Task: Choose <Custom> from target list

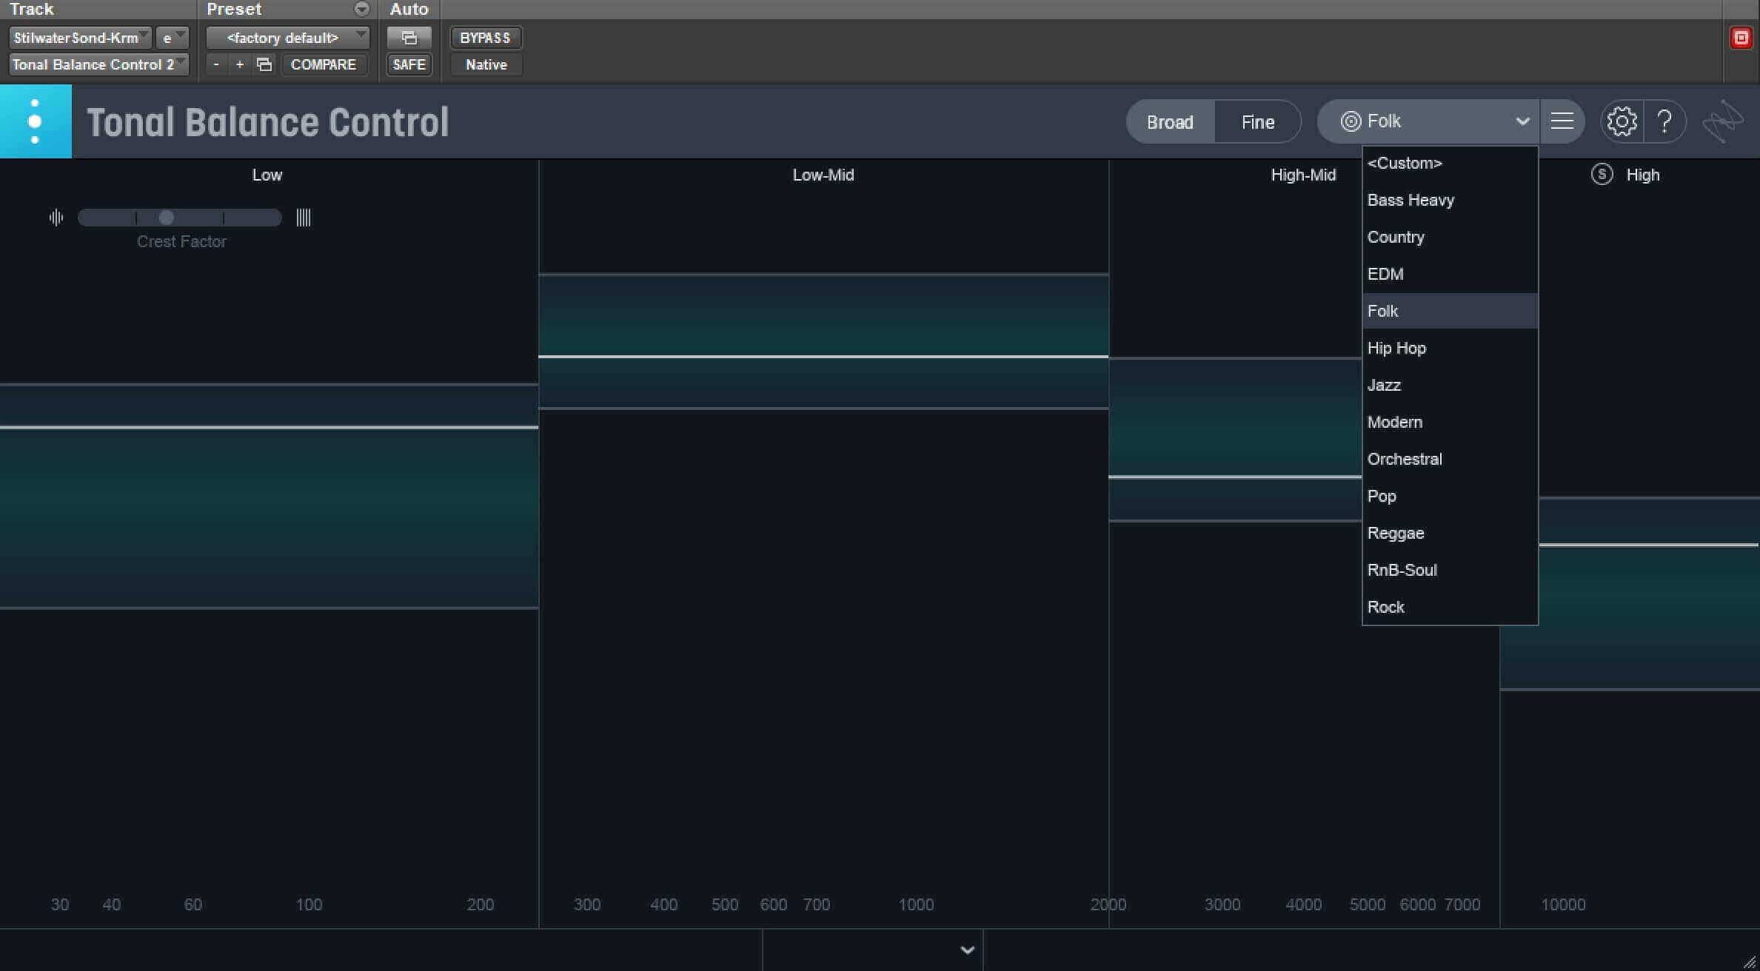Action: point(1450,163)
